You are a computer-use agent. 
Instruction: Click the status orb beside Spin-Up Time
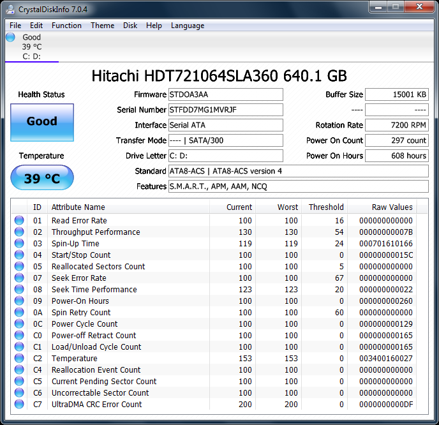19,244
